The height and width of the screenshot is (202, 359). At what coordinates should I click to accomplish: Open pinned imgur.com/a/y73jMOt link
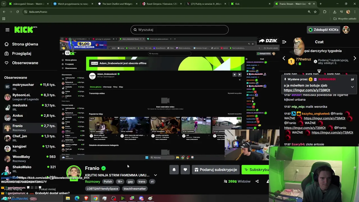coord(307,90)
